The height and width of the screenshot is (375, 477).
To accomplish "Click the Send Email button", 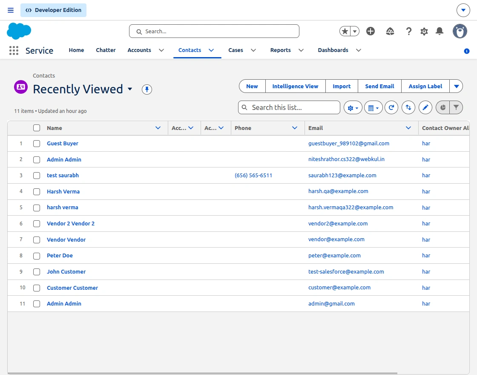I will (x=379, y=87).
